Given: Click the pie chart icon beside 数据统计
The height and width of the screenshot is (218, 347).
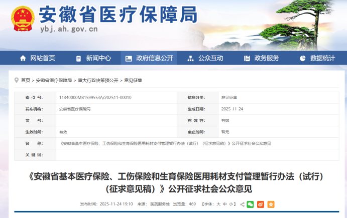Looking at the screenshot, I should (302, 58).
